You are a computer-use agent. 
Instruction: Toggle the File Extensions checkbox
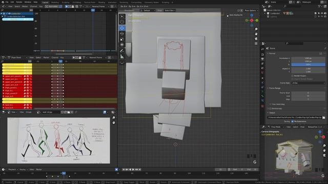[x=293, y=122]
